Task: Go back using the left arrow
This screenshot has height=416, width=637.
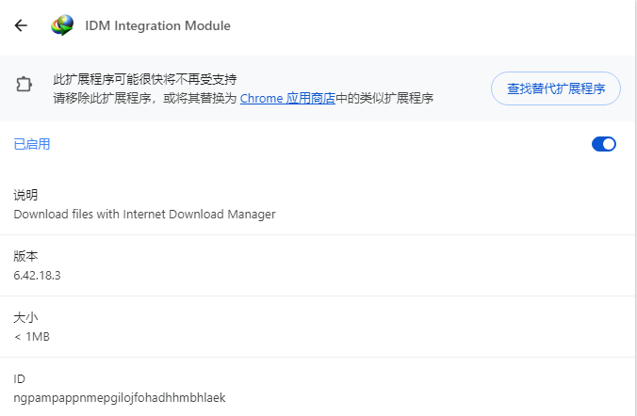Action: [21, 25]
